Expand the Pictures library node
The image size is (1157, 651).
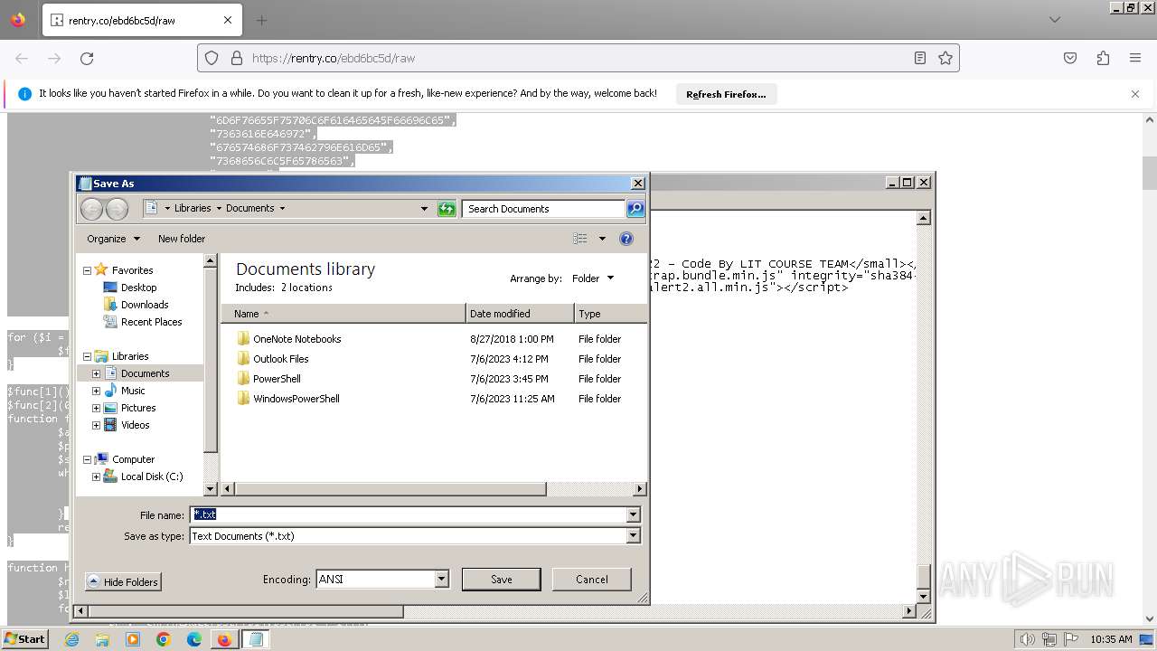[x=97, y=408]
